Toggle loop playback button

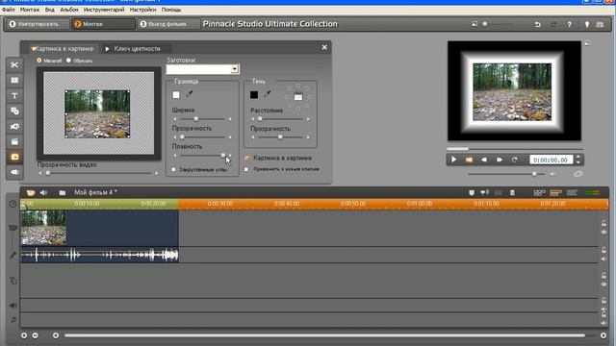[x=514, y=160]
